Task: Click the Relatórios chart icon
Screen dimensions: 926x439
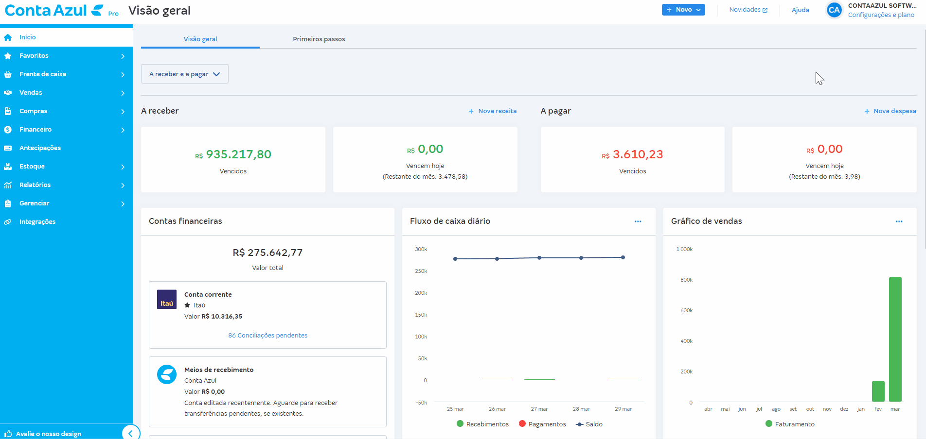Action: [8, 185]
